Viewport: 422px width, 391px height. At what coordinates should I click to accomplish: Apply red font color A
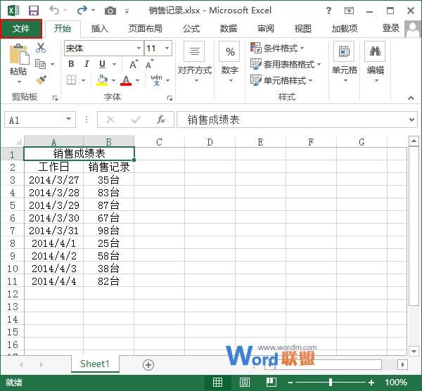tap(126, 80)
